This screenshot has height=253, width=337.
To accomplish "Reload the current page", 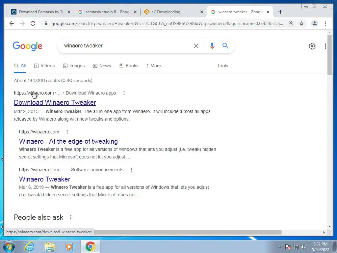I will [x=33, y=23].
